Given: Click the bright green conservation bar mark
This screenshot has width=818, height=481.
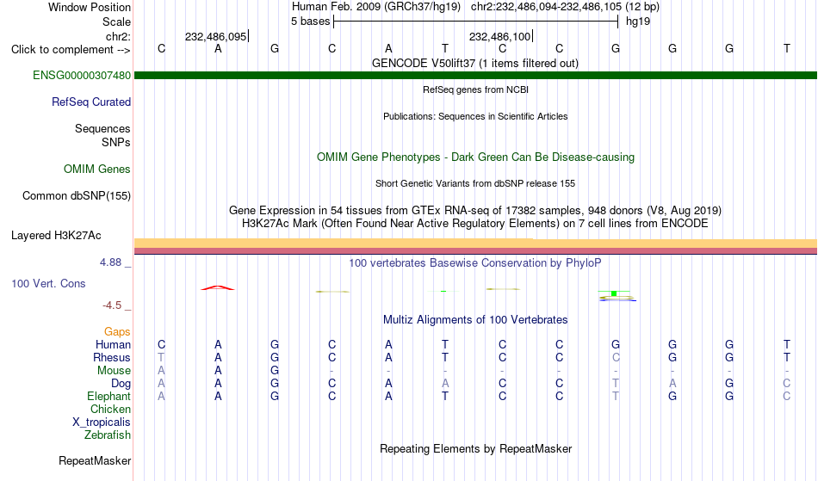Looking at the screenshot, I should [614, 293].
